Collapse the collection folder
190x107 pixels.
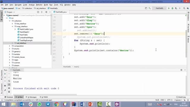[10, 21]
